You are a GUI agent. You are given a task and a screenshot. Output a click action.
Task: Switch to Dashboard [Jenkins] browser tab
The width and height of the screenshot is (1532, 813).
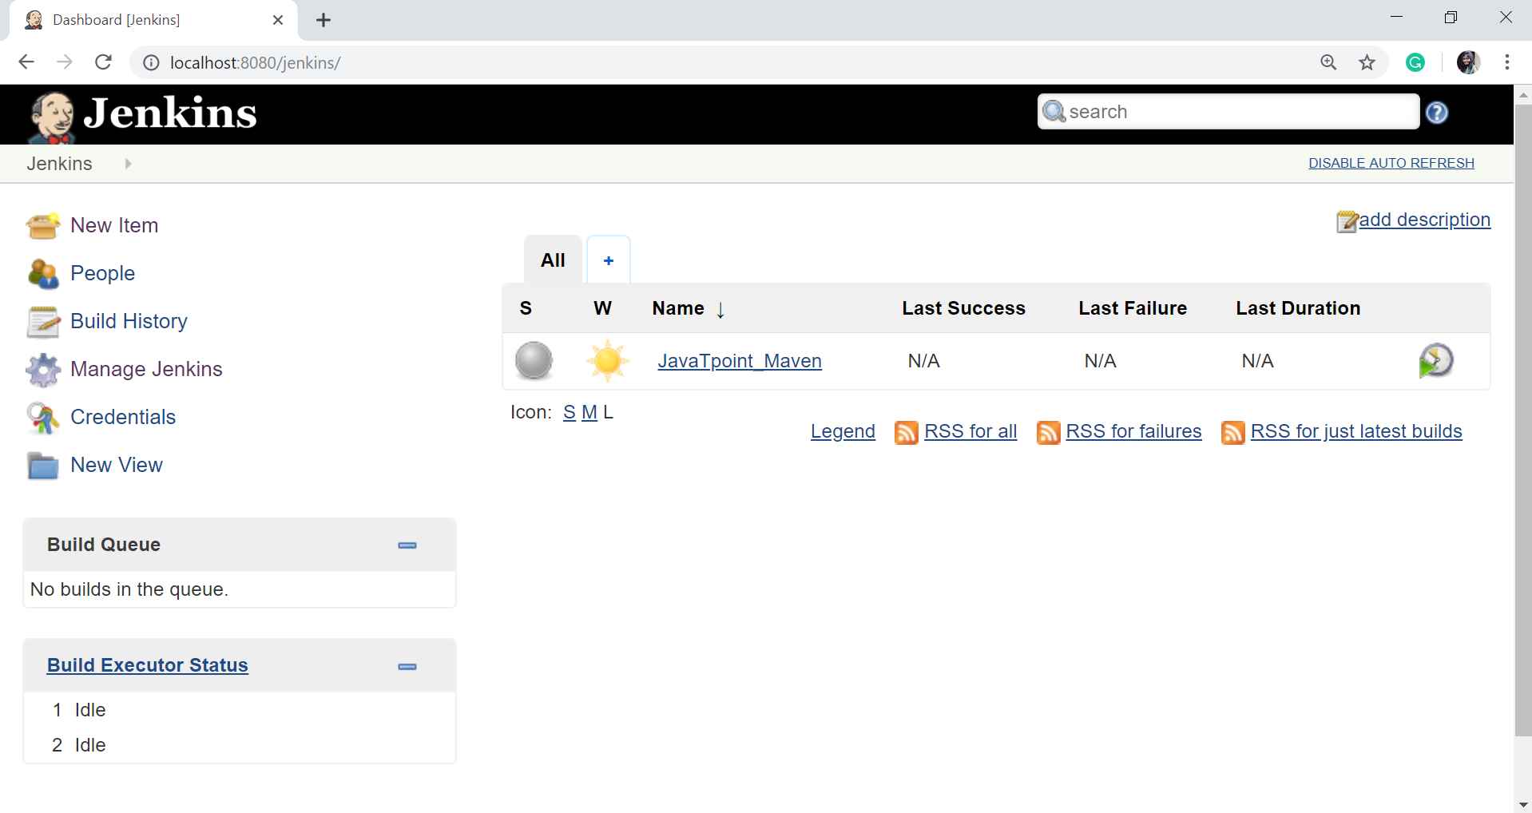[153, 20]
